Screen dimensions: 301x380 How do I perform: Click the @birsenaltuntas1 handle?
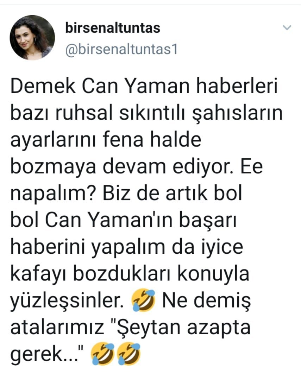click(x=121, y=50)
